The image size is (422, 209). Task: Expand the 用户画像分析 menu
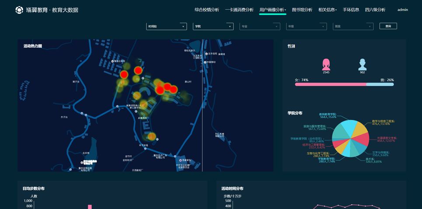pyautogui.click(x=272, y=10)
